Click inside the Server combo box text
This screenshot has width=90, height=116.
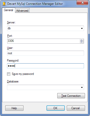tap(44, 28)
